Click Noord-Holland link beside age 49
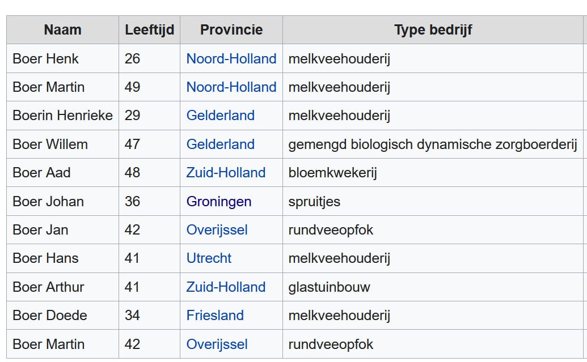Screen dimensions: 587x362 coord(231,87)
